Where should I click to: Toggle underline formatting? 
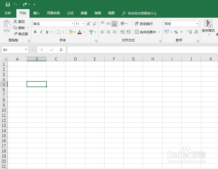47,32
